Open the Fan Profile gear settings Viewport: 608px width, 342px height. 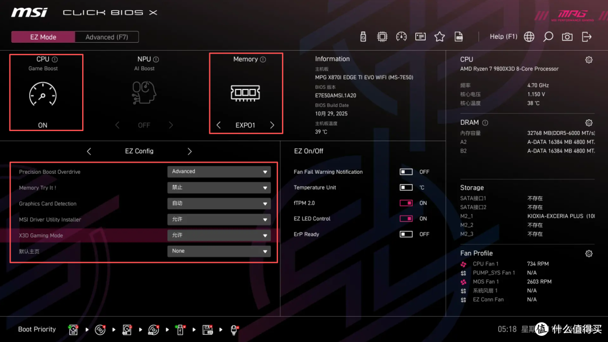(x=589, y=254)
